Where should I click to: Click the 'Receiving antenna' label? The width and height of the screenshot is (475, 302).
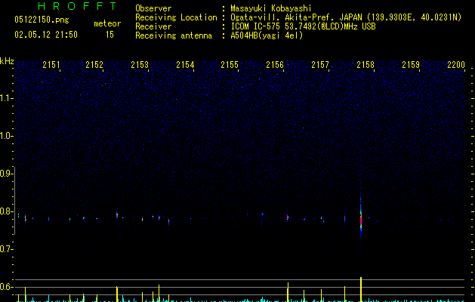[174, 35]
